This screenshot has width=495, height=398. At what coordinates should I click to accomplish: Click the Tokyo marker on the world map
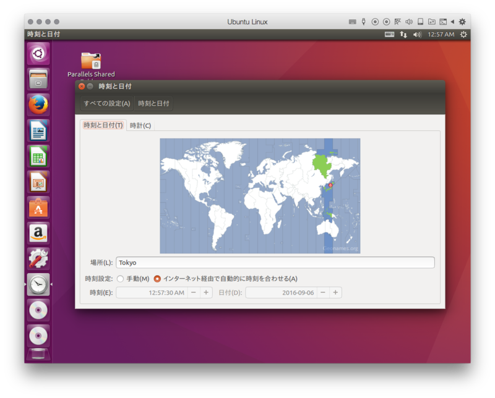[x=330, y=185]
